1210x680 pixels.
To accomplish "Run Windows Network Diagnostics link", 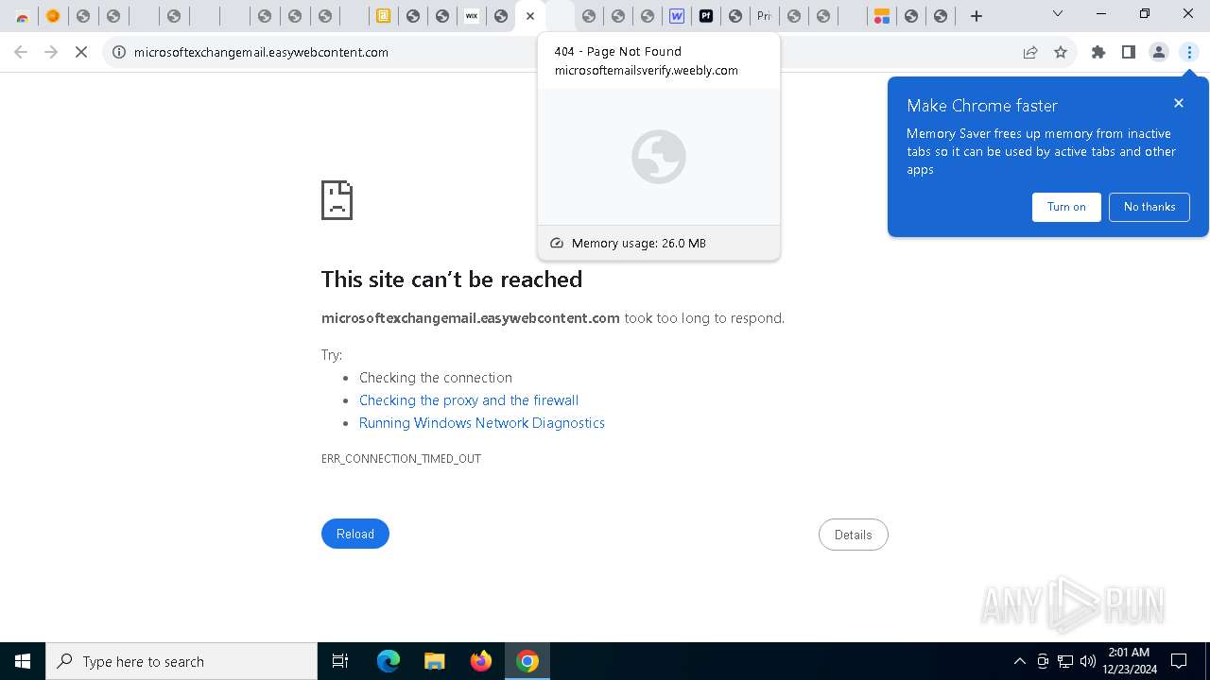I will (x=482, y=423).
